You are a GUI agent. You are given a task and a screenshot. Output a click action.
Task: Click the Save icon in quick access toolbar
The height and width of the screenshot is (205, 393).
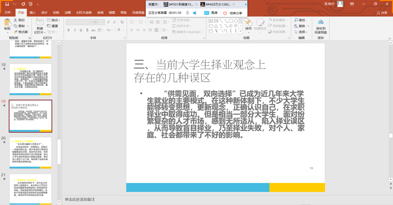(7, 4)
